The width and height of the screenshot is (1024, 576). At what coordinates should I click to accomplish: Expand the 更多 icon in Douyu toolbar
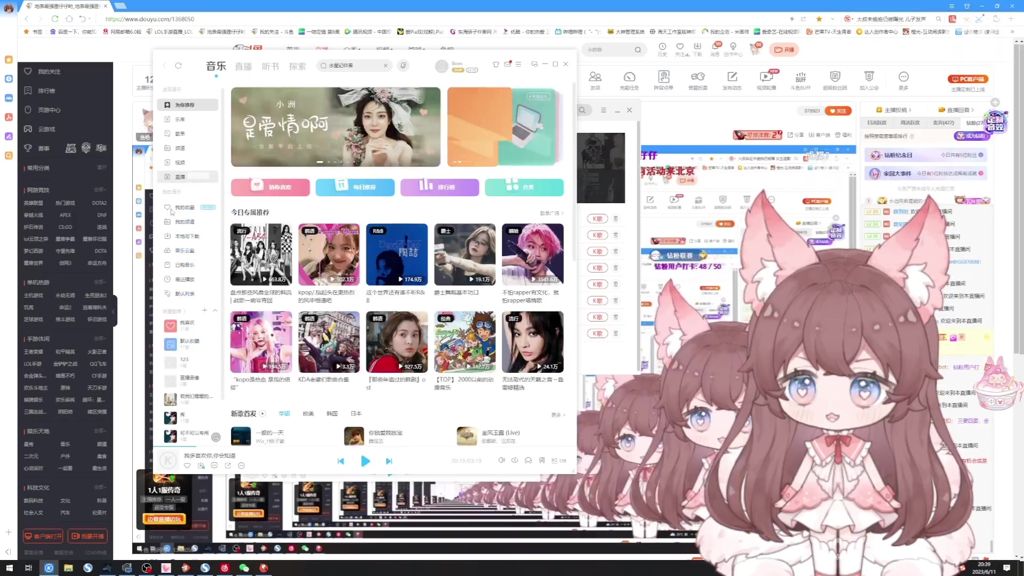click(903, 81)
